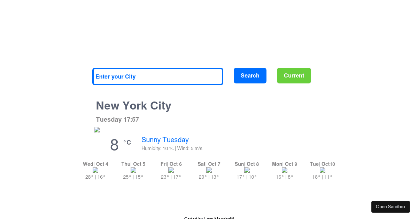Viewport: 418px width, 219px height.
Task: Click Monday Oct 9 forecast icon
Action: (x=285, y=170)
